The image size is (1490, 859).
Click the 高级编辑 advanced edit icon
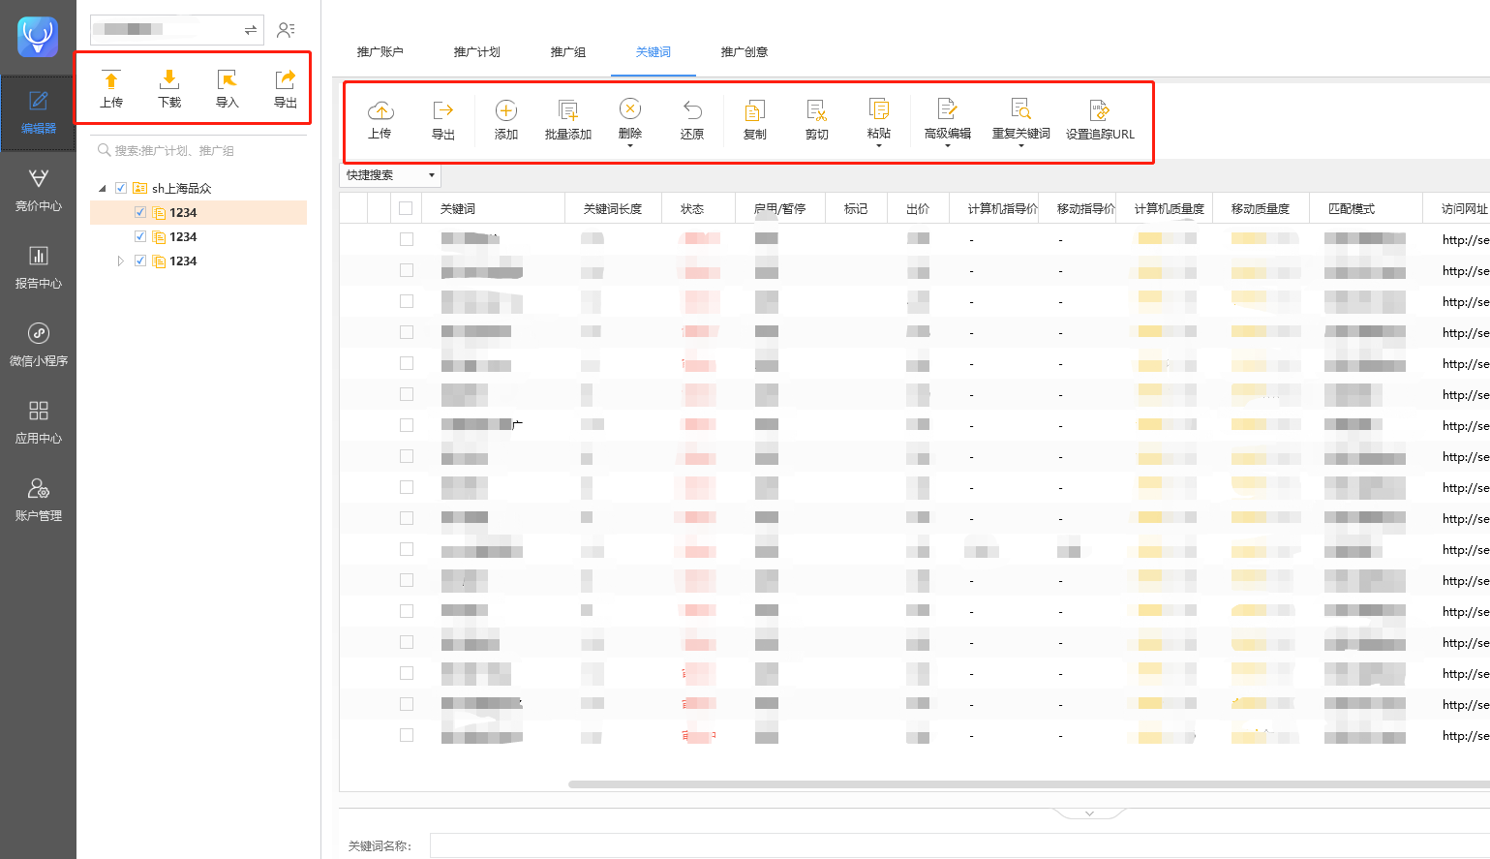click(948, 108)
